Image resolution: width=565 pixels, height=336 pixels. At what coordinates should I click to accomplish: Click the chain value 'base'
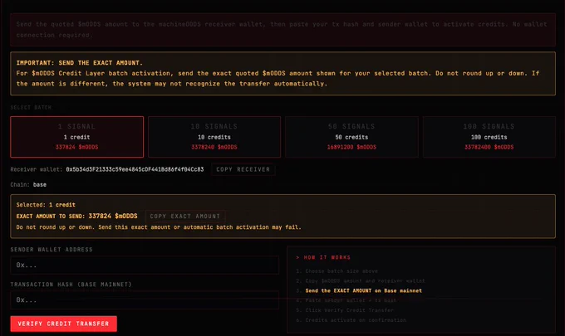tap(40, 184)
